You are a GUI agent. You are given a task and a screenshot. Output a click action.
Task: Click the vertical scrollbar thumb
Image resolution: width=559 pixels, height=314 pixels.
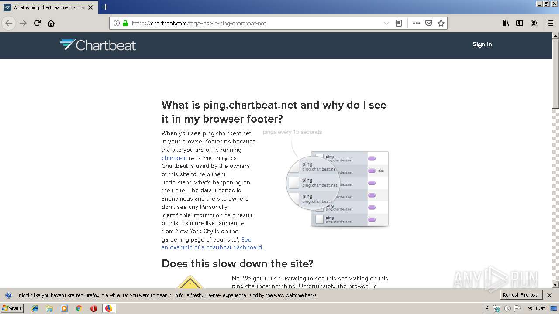pos(556,74)
